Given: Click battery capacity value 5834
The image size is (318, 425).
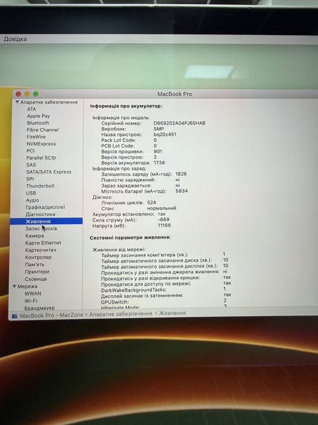Looking at the screenshot, I should coord(182,191).
